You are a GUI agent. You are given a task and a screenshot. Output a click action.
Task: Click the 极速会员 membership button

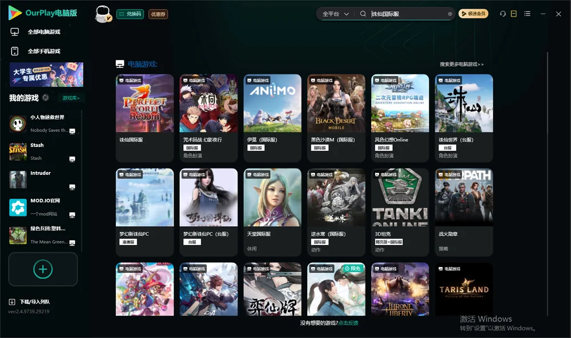pyautogui.click(x=473, y=14)
